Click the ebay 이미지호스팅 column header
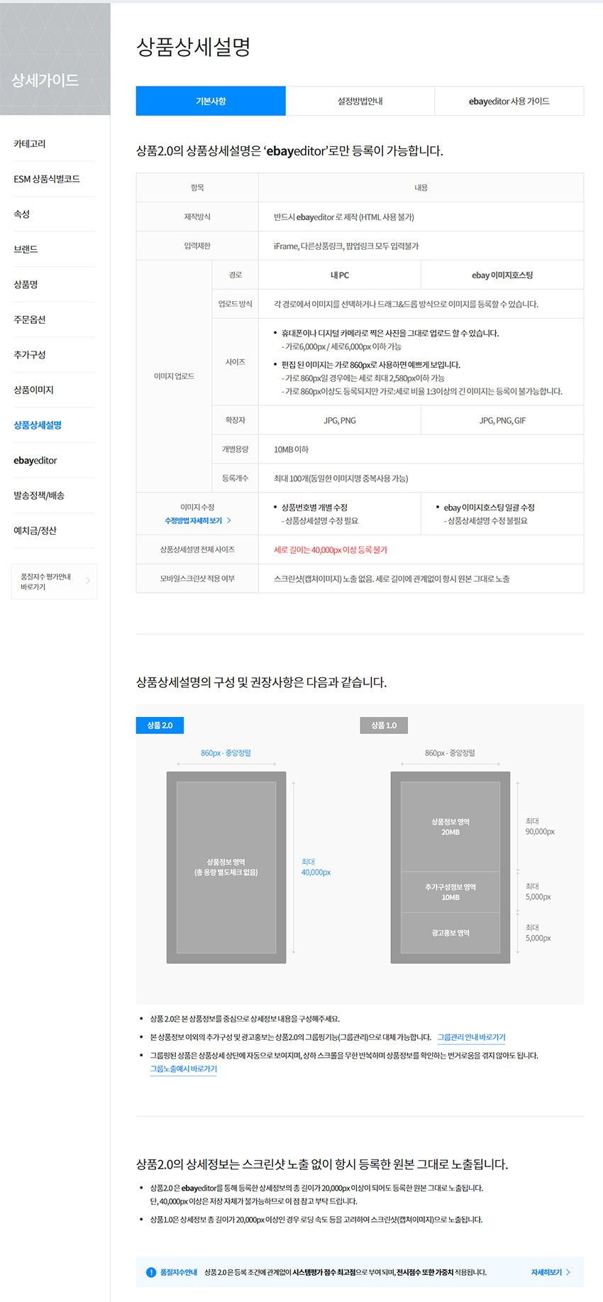Viewport: 603px width, 1302px height. coord(502,275)
